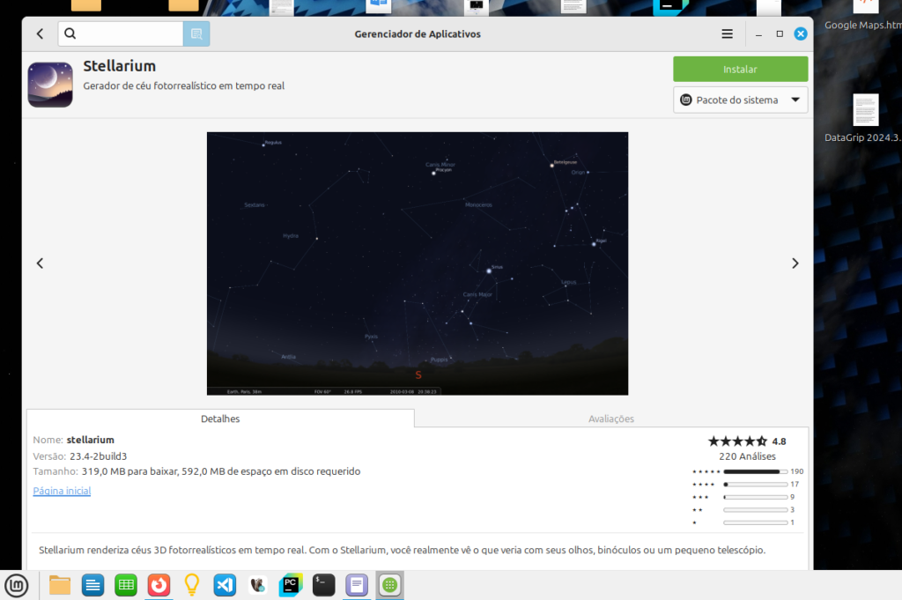902x600 pixels.
Task: Click the Stellarium moon app icon
Action: point(50,85)
